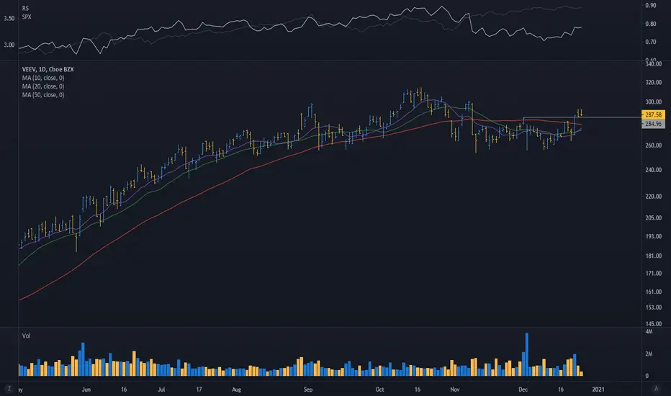Click the Jun marker on the time axis
Viewport: 671px width, 396px height.
tap(86, 390)
